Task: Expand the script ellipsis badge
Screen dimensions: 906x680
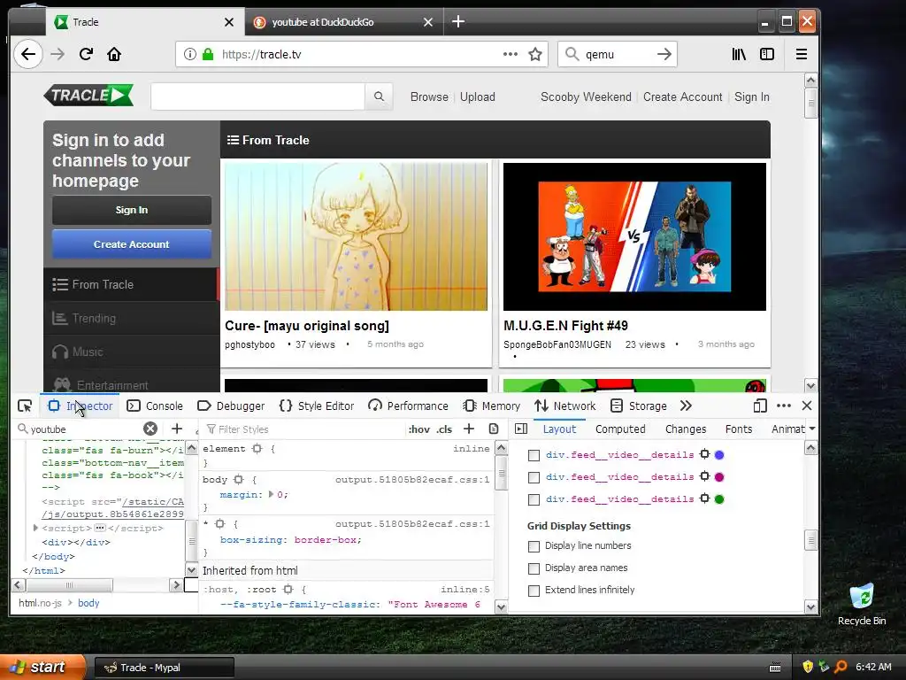Action: click(x=100, y=528)
